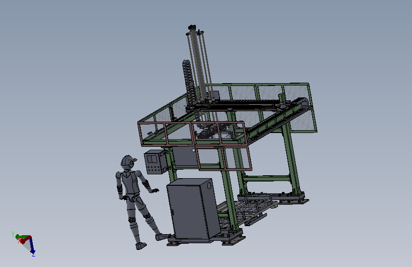Select the motor on top of vertical column
The height and width of the screenshot is (267, 412).
192,28
